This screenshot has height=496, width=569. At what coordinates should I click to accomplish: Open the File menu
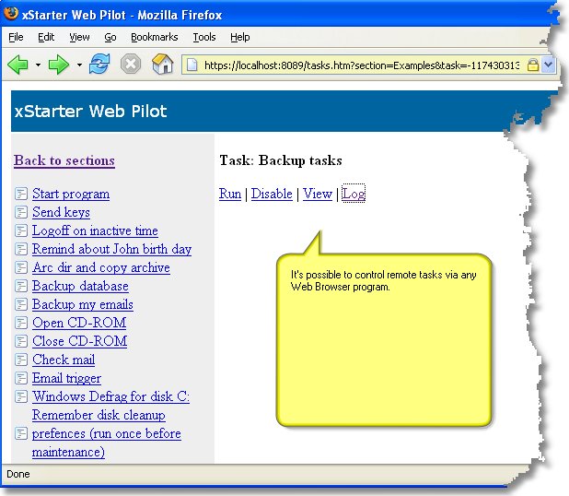[16, 37]
